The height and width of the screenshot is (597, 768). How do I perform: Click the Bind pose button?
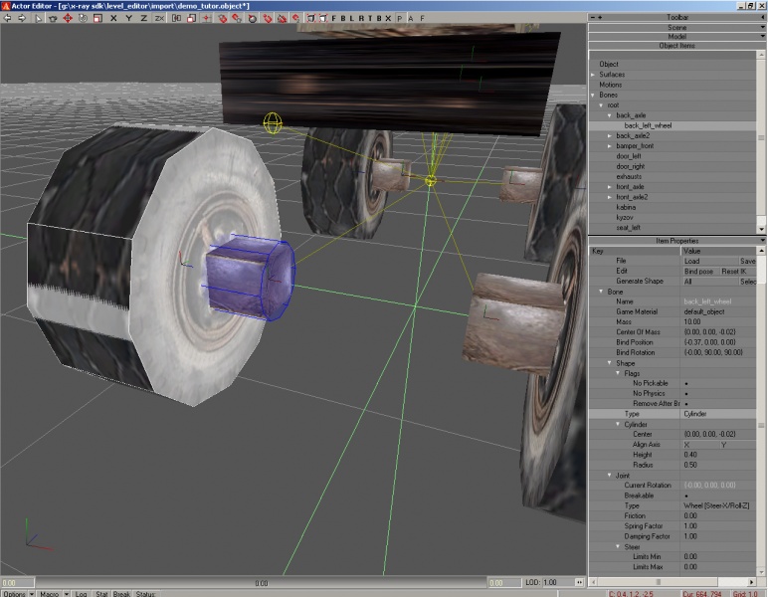698,271
